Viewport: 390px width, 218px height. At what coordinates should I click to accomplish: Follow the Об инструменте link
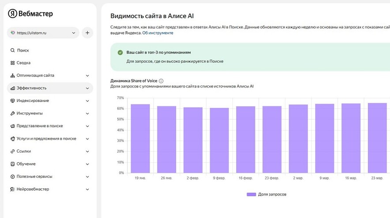[157, 33]
